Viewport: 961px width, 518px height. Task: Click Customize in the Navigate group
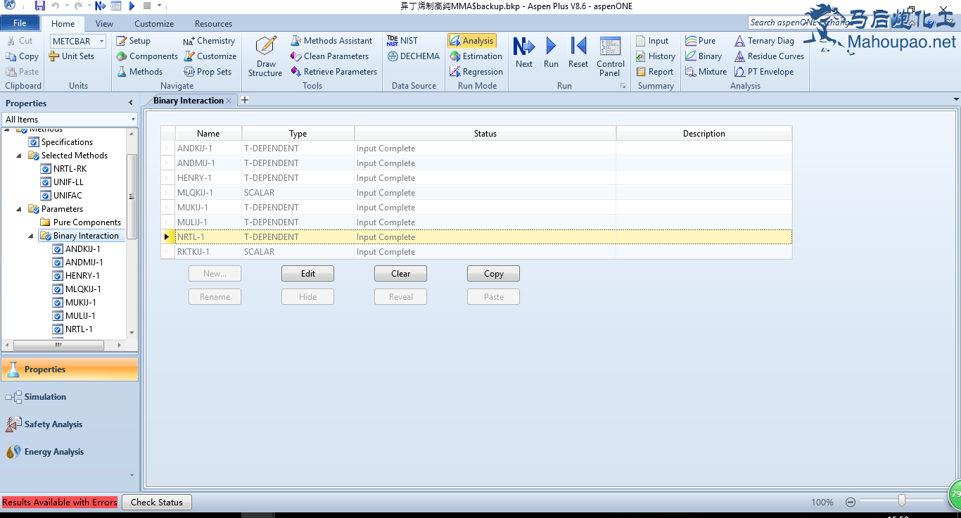(x=210, y=56)
